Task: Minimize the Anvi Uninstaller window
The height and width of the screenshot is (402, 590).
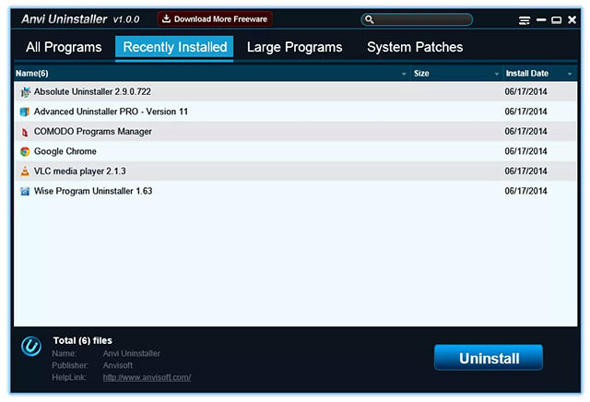Action: click(x=541, y=19)
